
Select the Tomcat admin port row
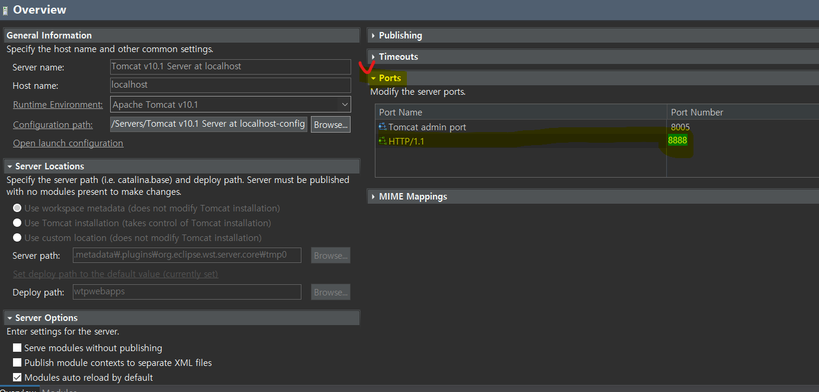(597, 127)
